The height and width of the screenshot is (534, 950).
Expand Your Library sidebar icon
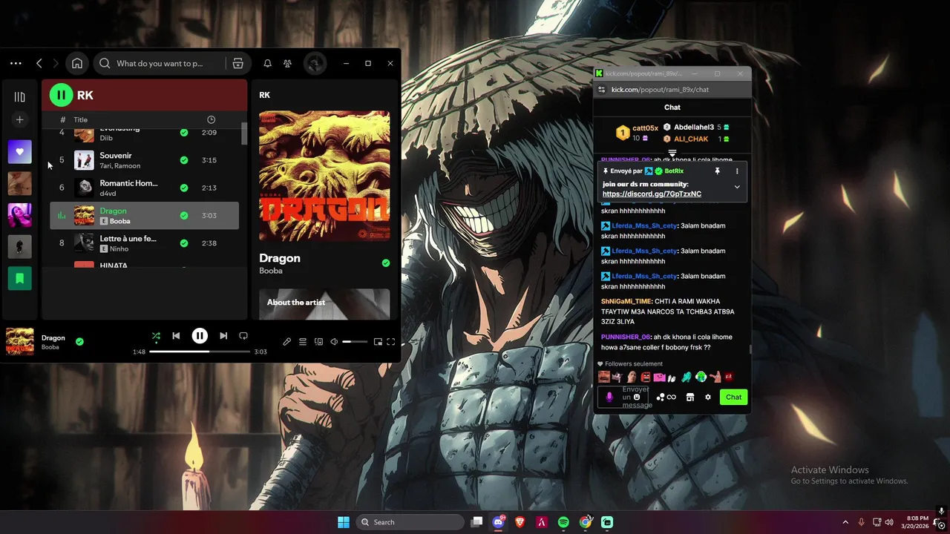pyautogui.click(x=19, y=96)
